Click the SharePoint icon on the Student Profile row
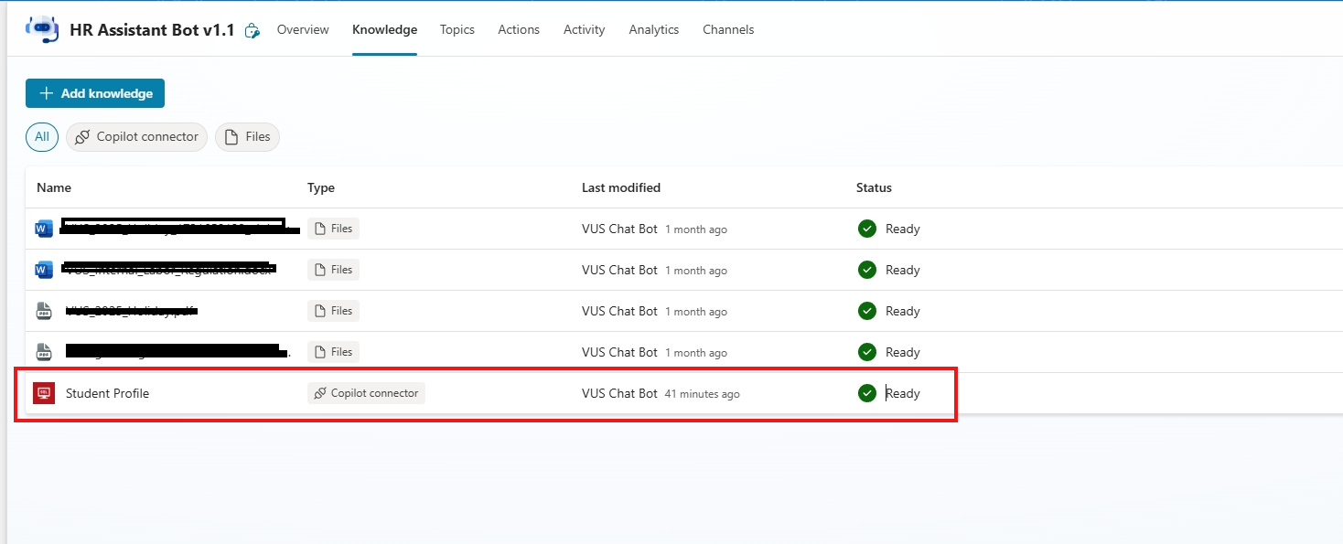 43,392
